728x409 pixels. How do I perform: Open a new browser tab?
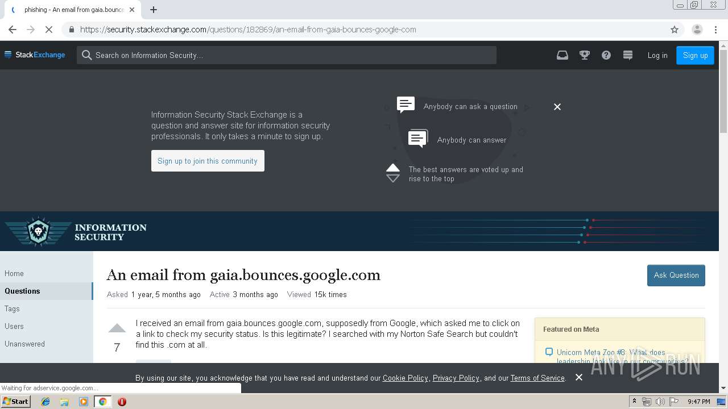[154, 10]
